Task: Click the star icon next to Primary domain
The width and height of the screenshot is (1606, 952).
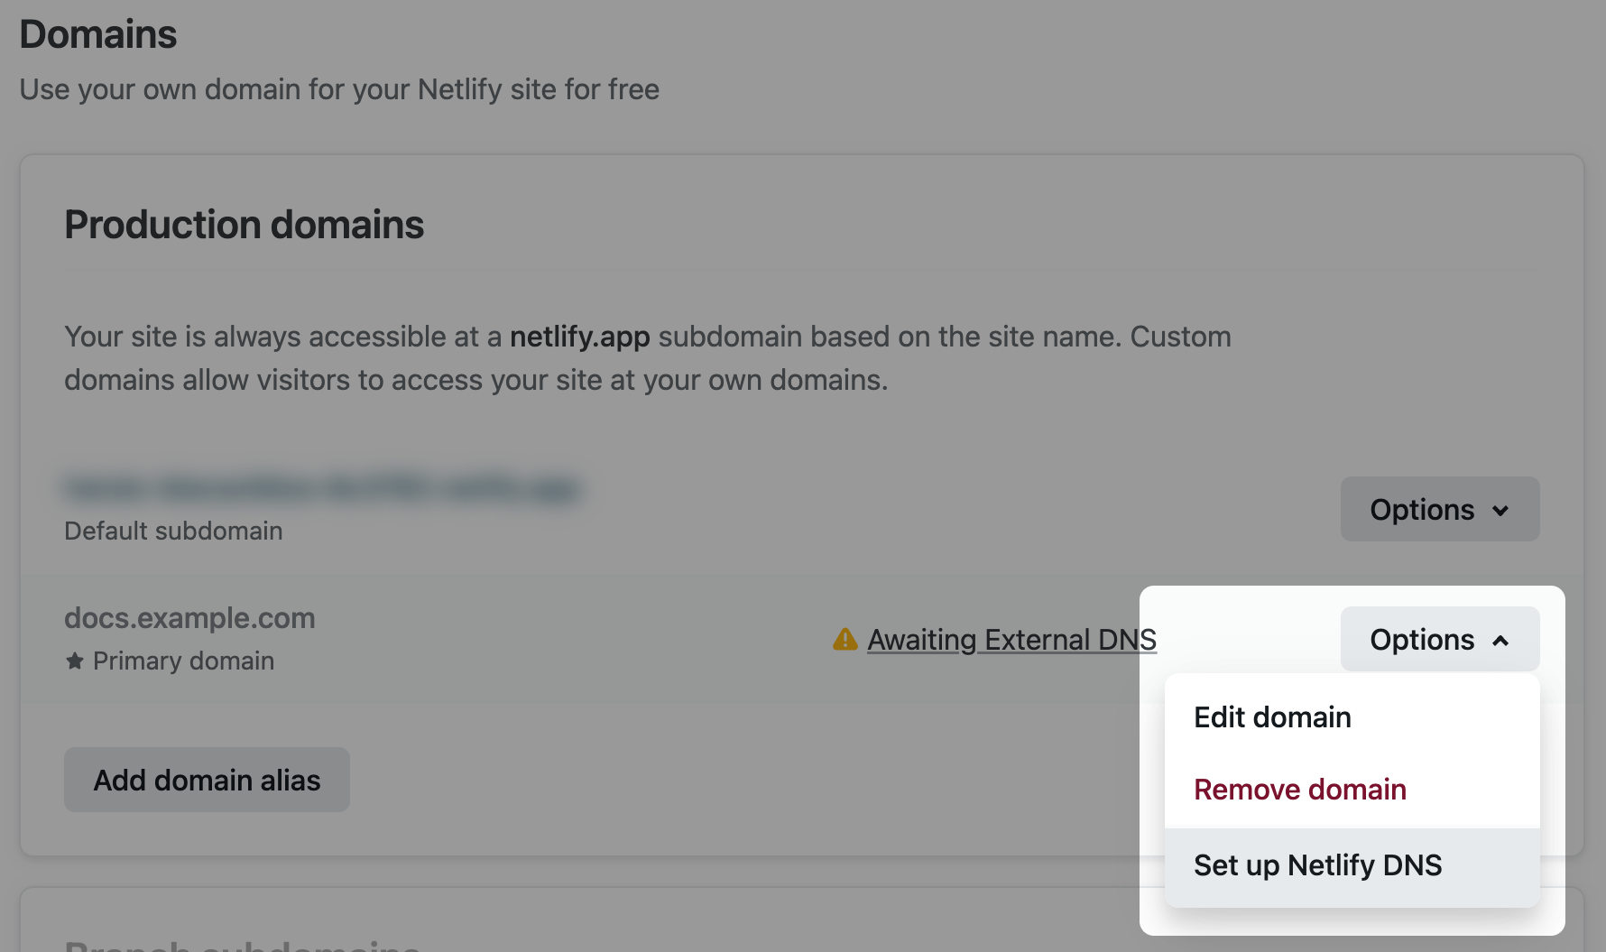Action: tap(75, 661)
